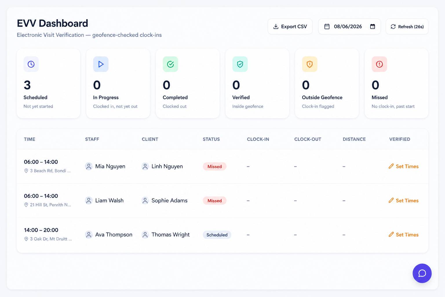Click the EVV Dashboard heading
This screenshot has width=445, height=297.
coord(52,23)
